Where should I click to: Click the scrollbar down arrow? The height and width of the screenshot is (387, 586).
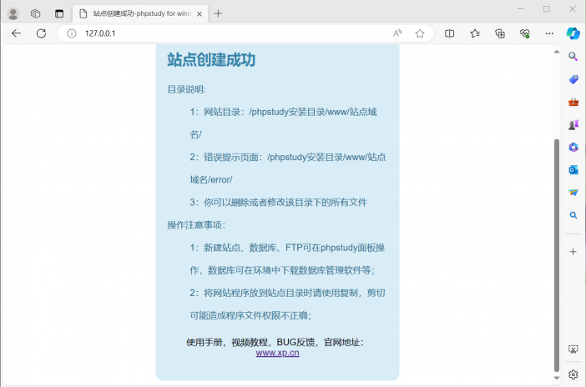coord(557,378)
